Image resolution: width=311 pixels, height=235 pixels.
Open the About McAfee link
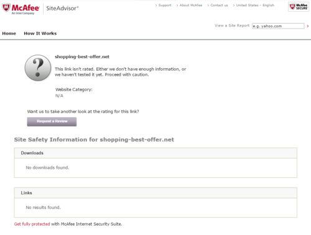click(x=191, y=5)
